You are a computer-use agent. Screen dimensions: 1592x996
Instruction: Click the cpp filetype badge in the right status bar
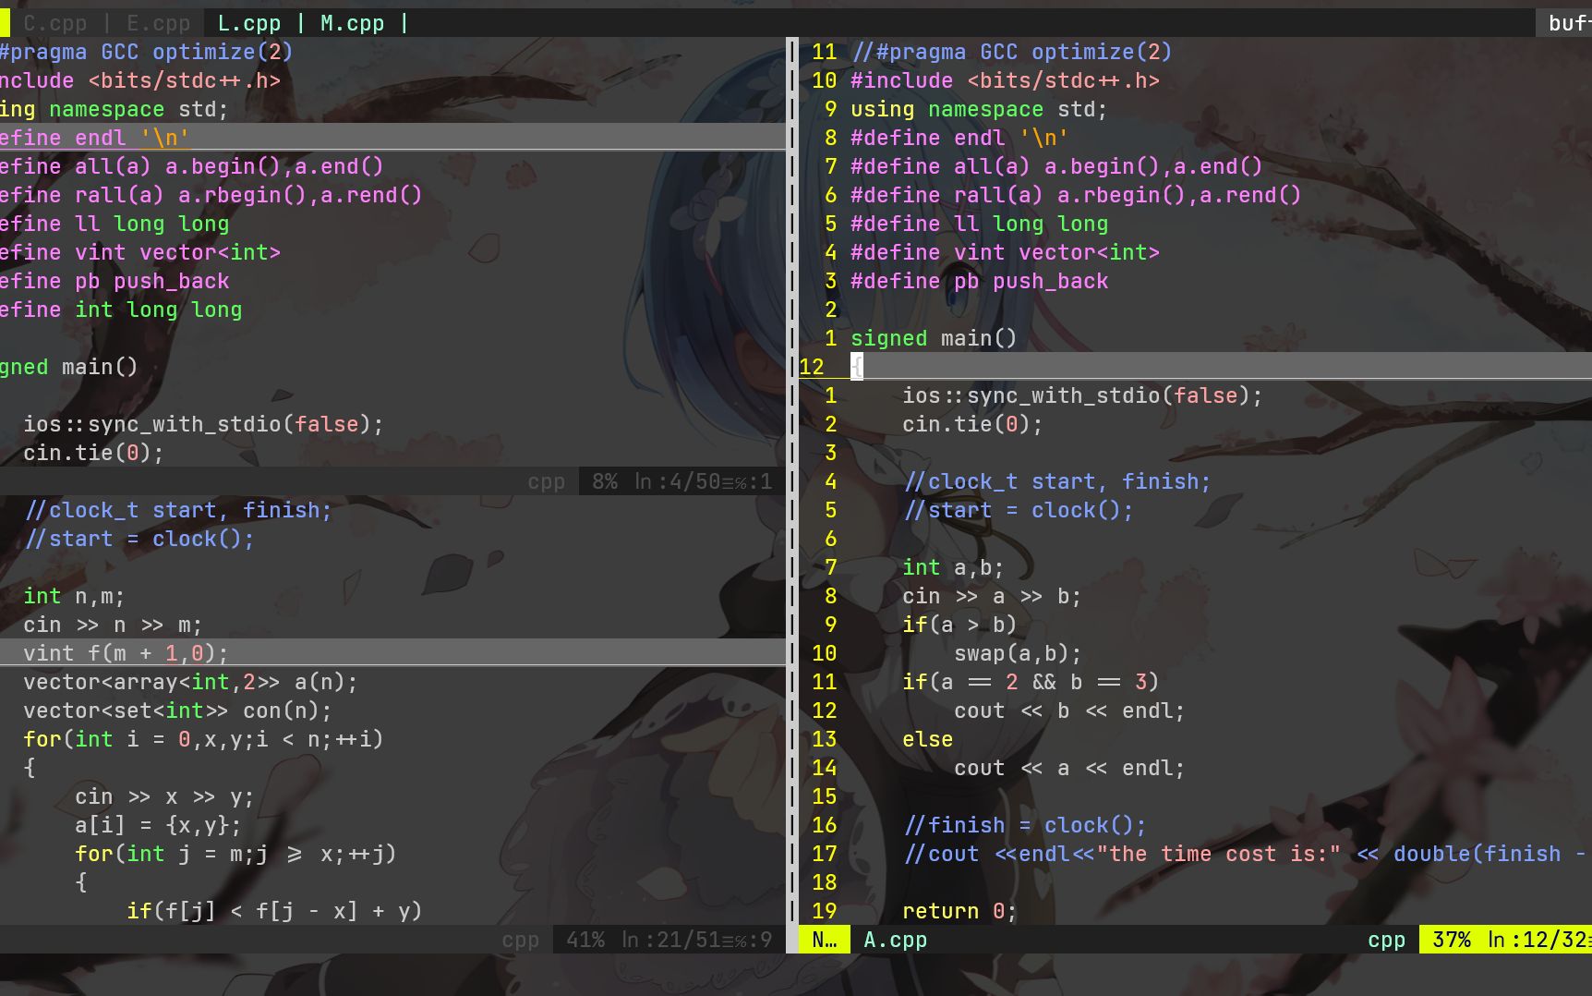(x=1385, y=940)
